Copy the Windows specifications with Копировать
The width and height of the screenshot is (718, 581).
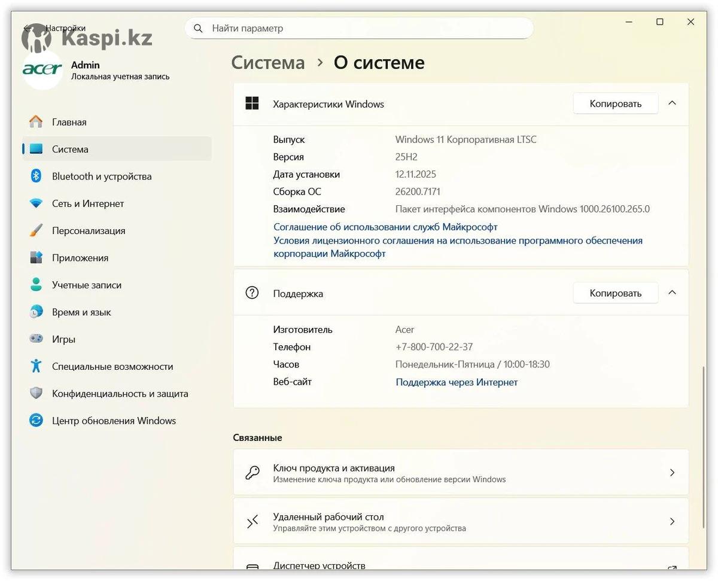[x=615, y=104]
